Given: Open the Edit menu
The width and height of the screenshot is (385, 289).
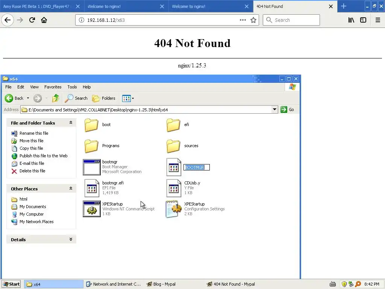Looking at the screenshot, I should click(21, 87).
